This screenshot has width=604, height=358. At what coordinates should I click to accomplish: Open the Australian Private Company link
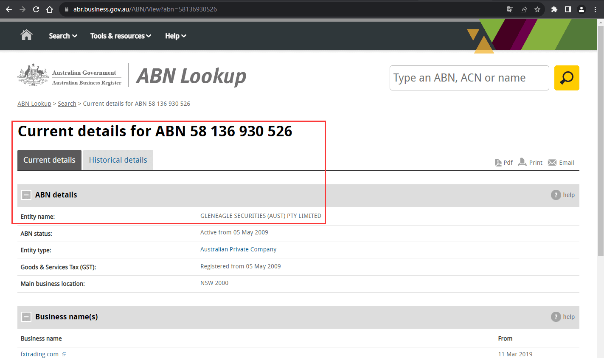coord(239,249)
